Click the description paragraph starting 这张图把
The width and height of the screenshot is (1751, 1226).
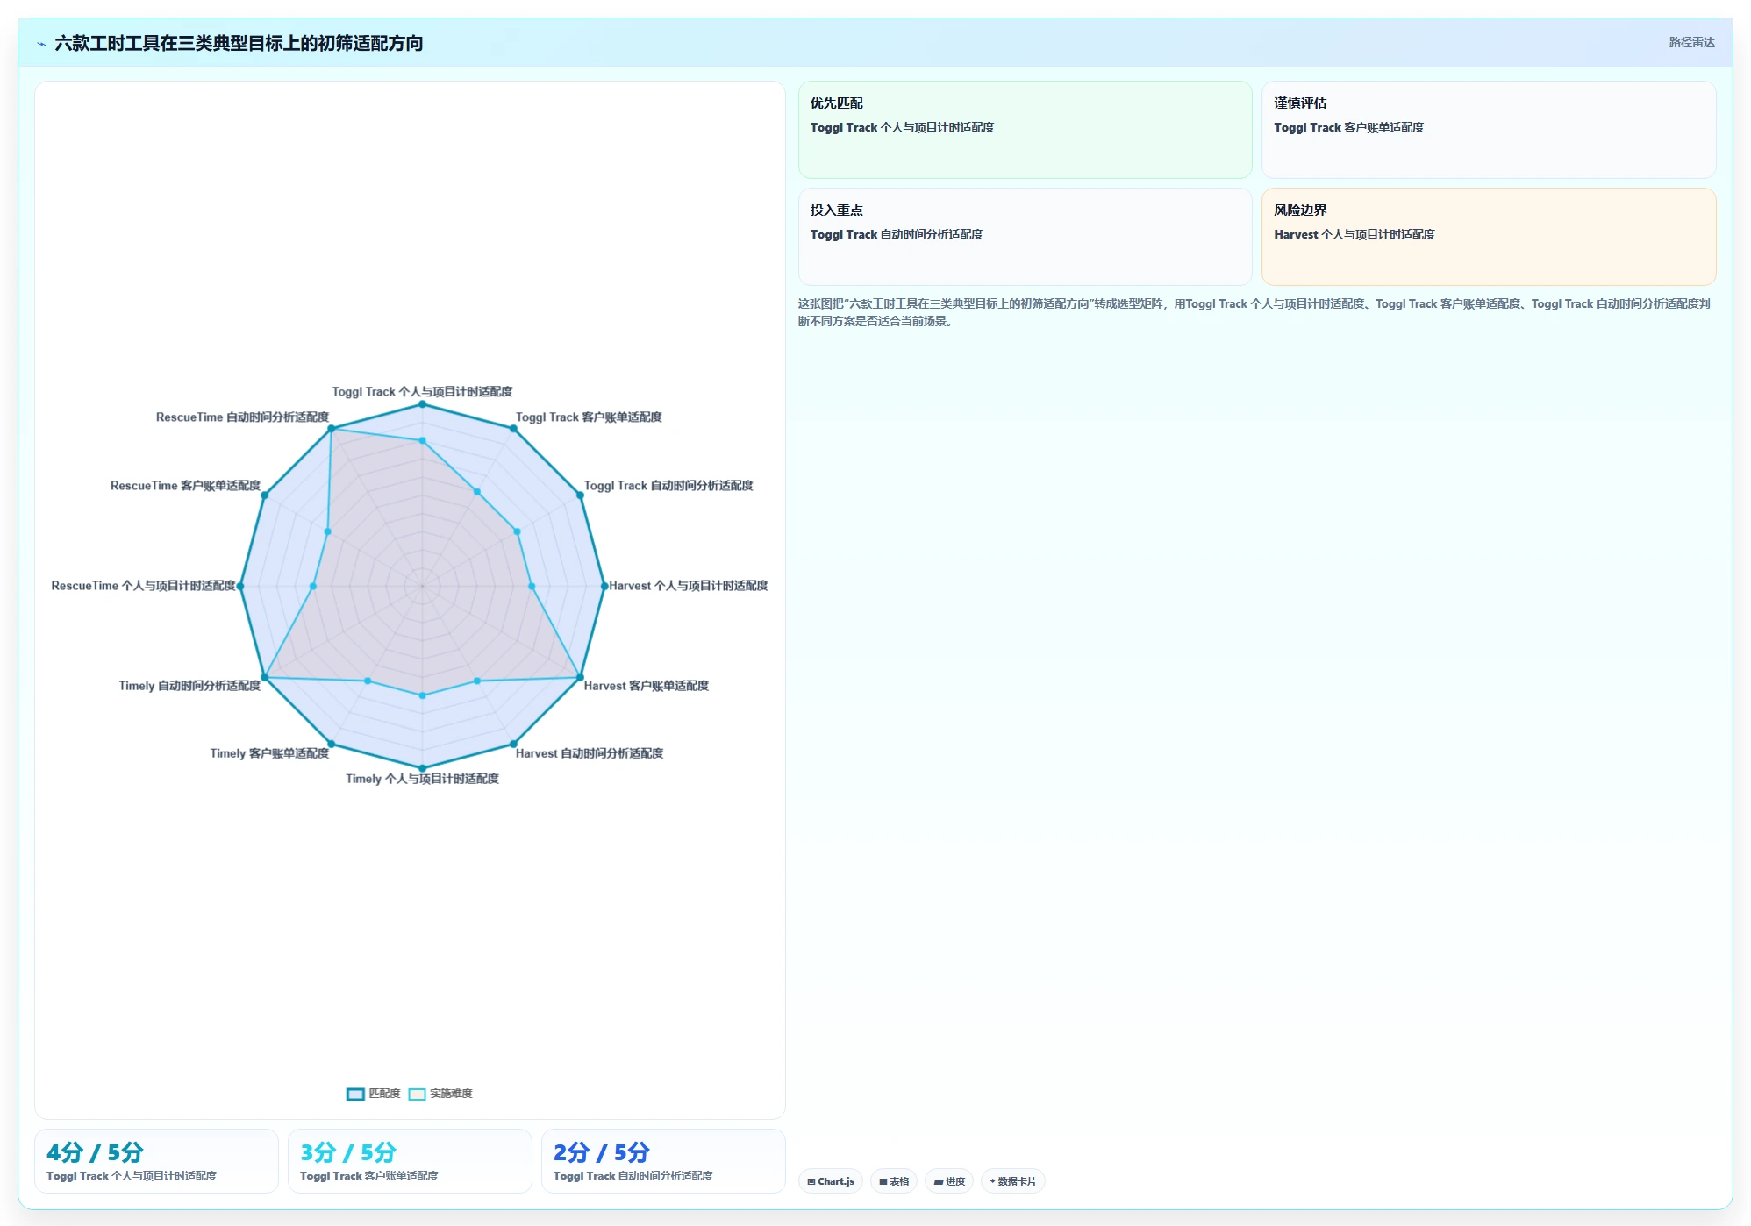[1254, 312]
